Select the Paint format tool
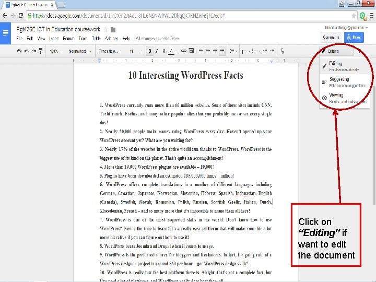Screen dimensions: 376x282 point(41,51)
